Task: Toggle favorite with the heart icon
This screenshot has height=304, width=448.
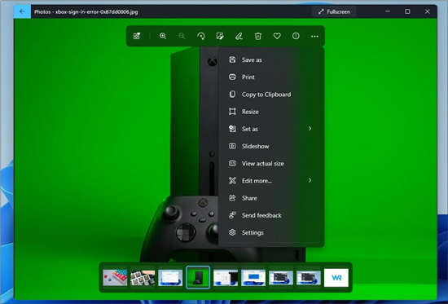Action: point(277,36)
